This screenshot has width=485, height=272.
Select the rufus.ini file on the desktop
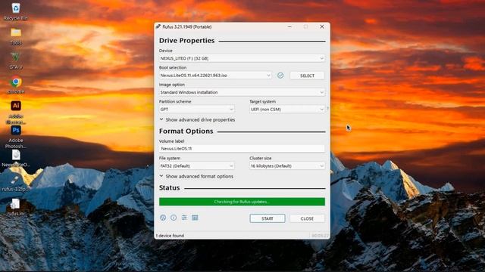(15, 207)
